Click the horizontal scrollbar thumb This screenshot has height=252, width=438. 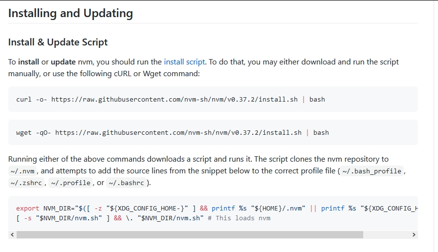pos(190,235)
